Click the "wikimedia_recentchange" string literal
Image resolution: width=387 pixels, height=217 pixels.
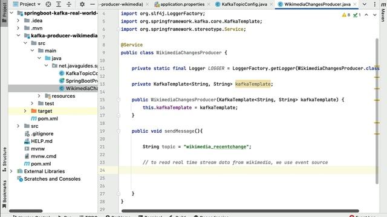pos(216,147)
